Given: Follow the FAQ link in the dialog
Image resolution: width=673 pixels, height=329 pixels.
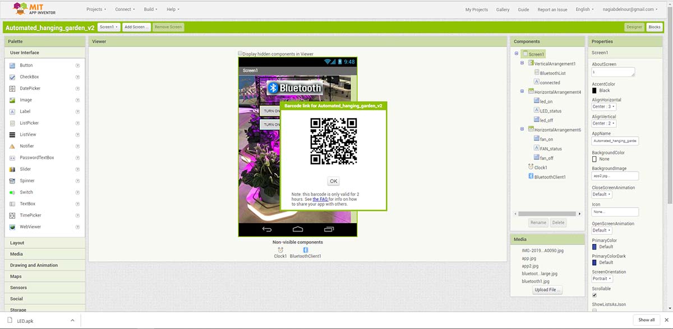Looking at the screenshot, I should click(320, 199).
